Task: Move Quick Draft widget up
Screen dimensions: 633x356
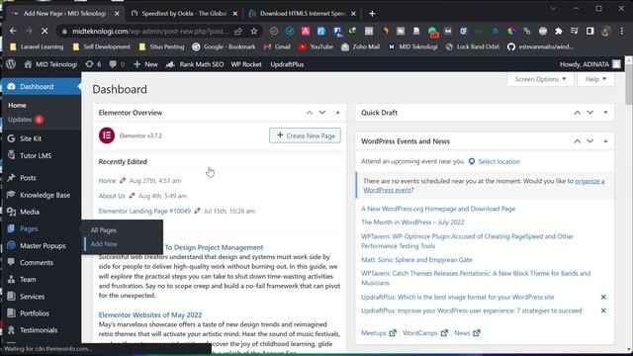Action: [578, 113]
